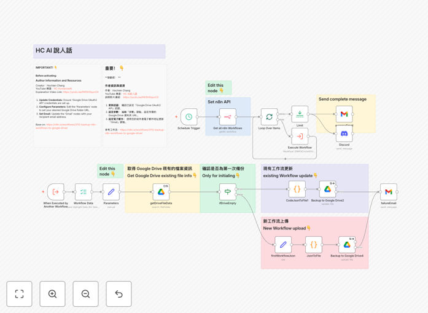Open the firstWorkflowJson edit node
Screen dimensions: 428x313
pyautogui.click(x=283, y=244)
